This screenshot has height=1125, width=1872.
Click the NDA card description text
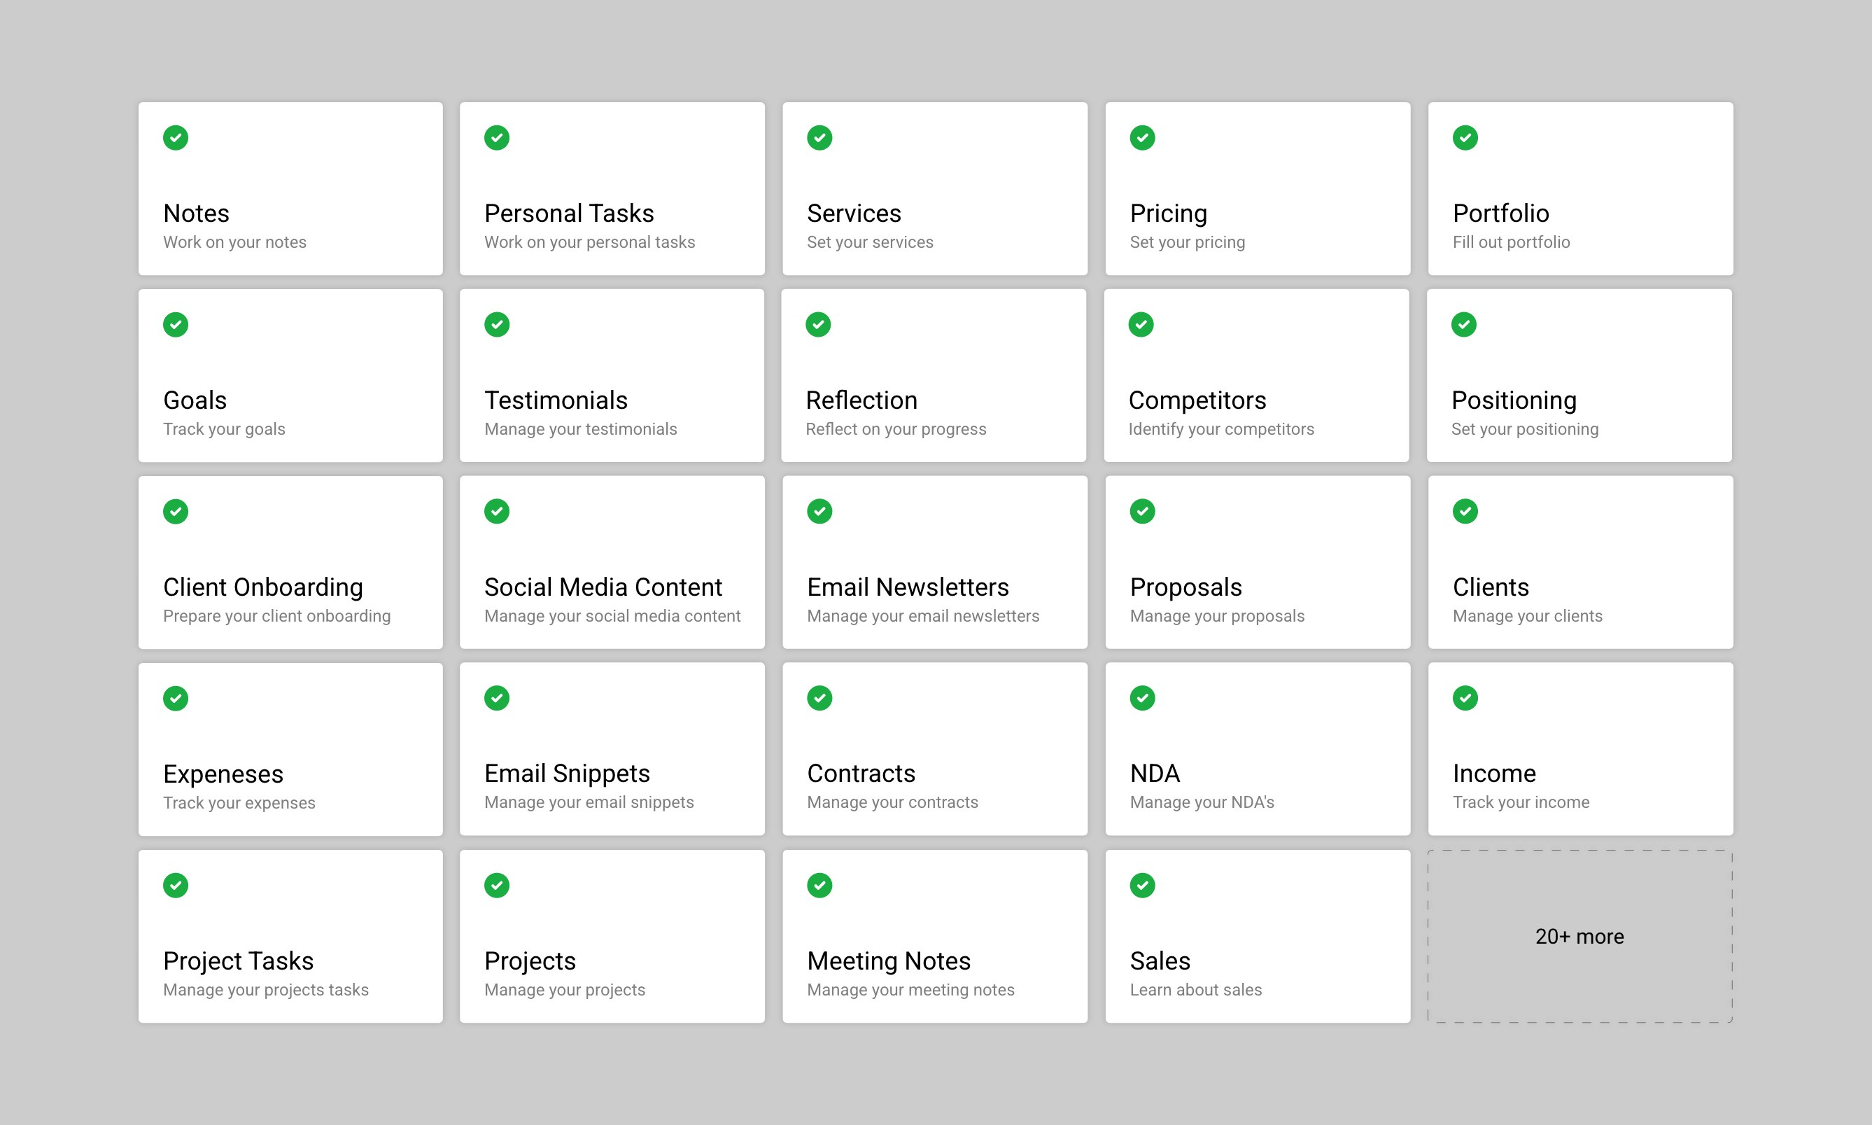point(1202,802)
